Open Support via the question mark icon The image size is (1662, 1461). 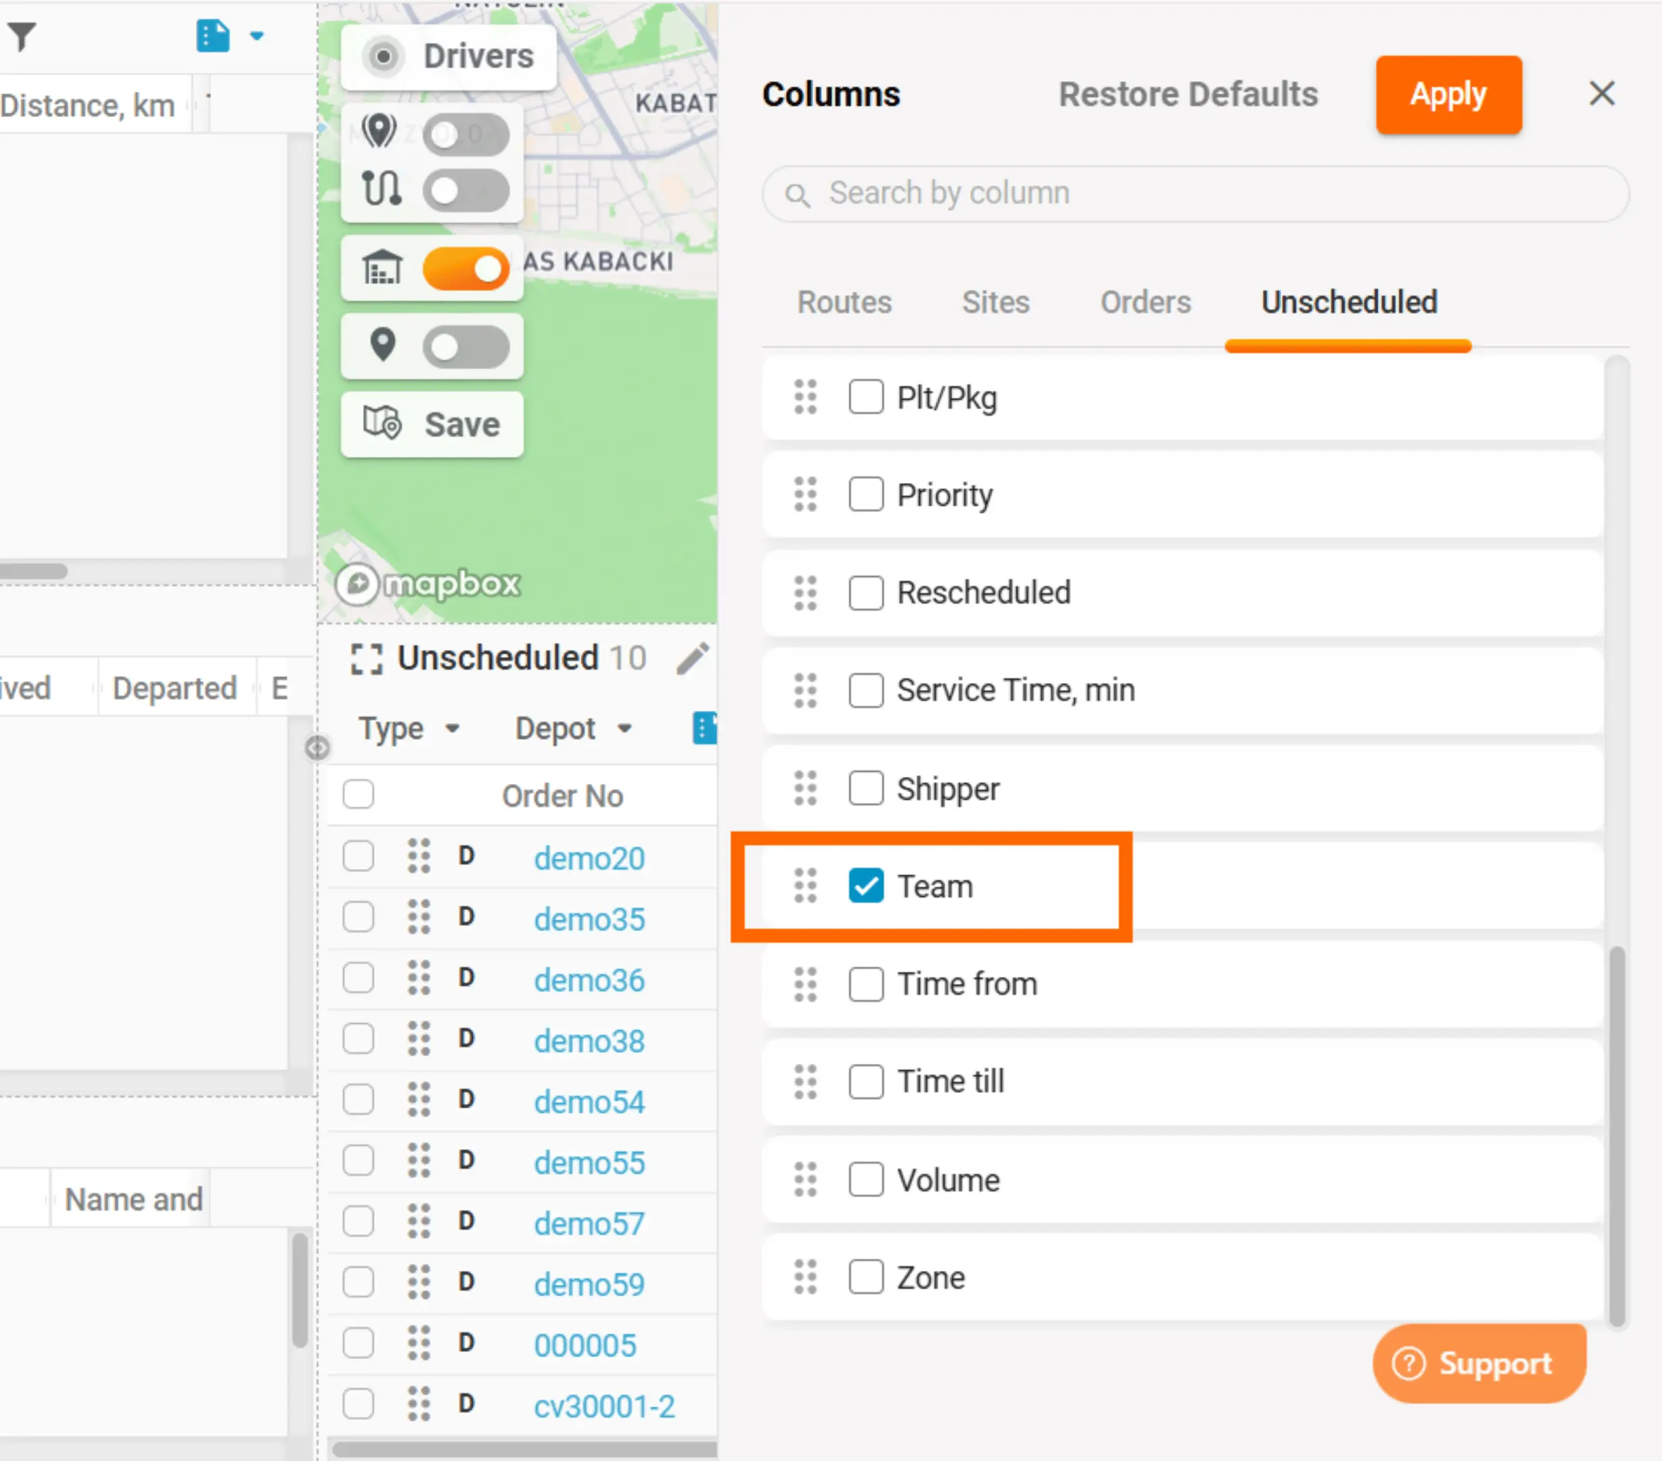1409,1364
